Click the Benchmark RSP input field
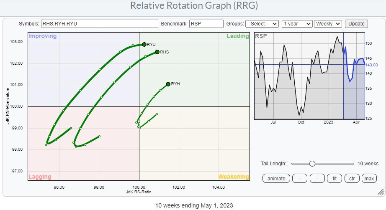The image size is (386, 210). [x=206, y=24]
